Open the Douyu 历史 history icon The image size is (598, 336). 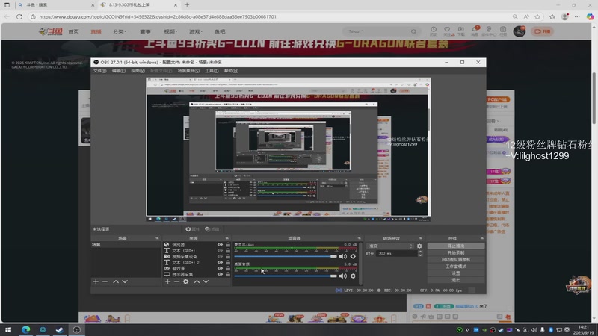click(434, 31)
